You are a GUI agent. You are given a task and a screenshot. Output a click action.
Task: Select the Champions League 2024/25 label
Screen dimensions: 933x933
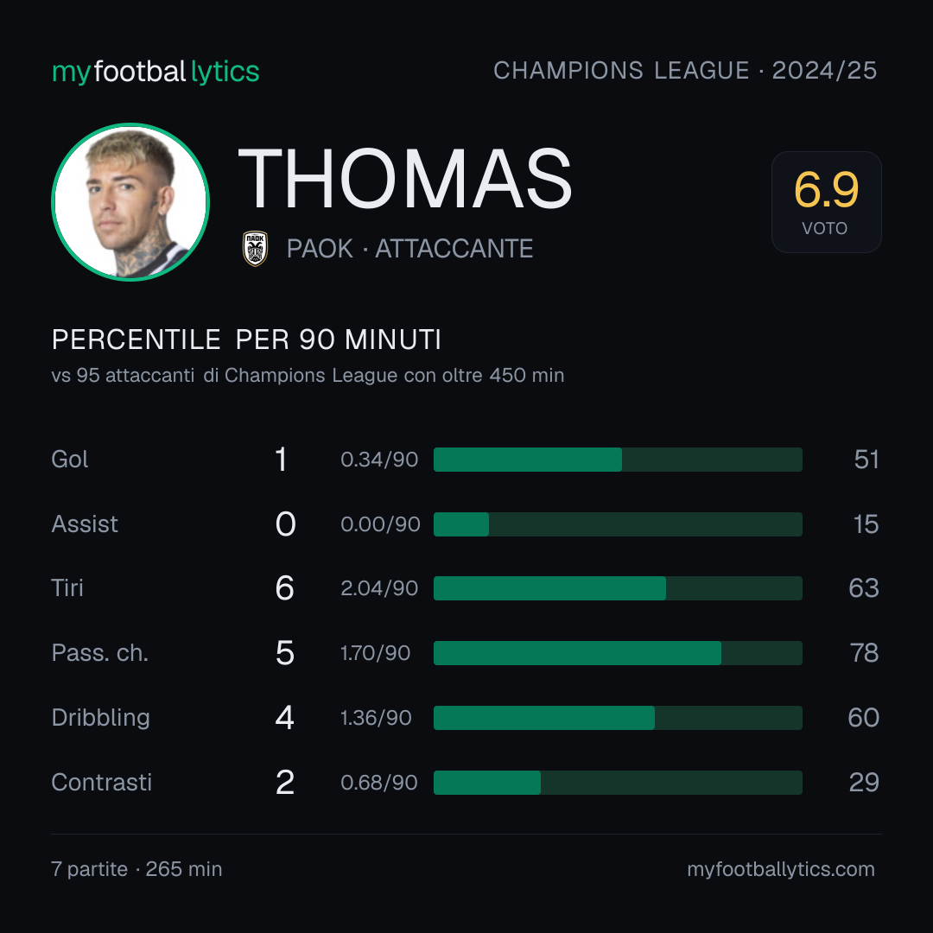[x=685, y=71]
